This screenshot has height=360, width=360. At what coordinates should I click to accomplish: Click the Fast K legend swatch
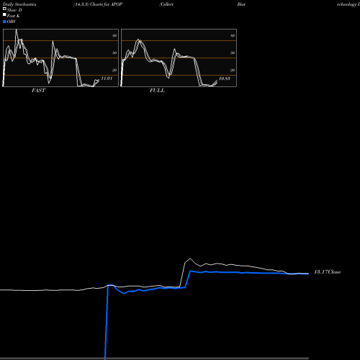click(x=4, y=14)
